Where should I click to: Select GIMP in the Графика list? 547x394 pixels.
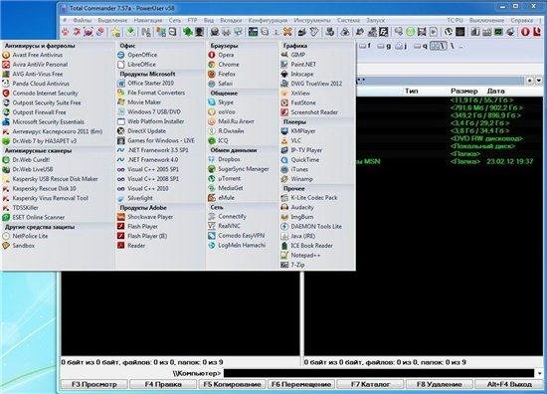click(x=293, y=55)
